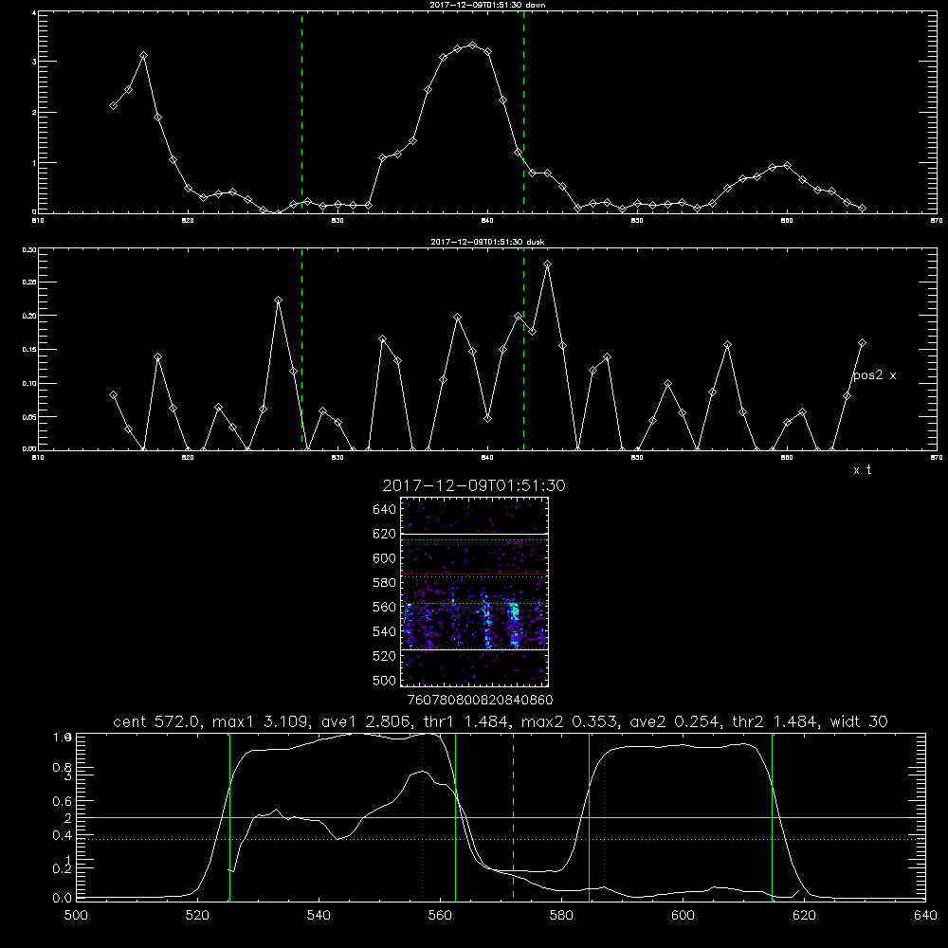The height and width of the screenshot is (948, 948).
Task: Click the tallest dusk peak marker near 844
Action: 548,264
